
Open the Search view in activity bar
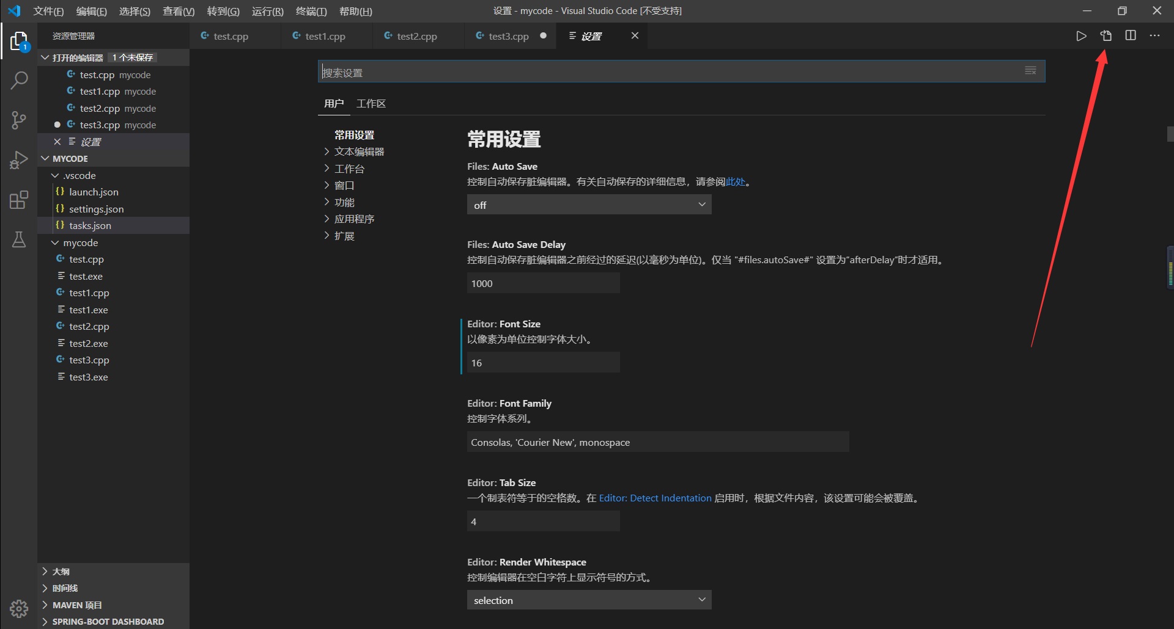coord(19,80)
